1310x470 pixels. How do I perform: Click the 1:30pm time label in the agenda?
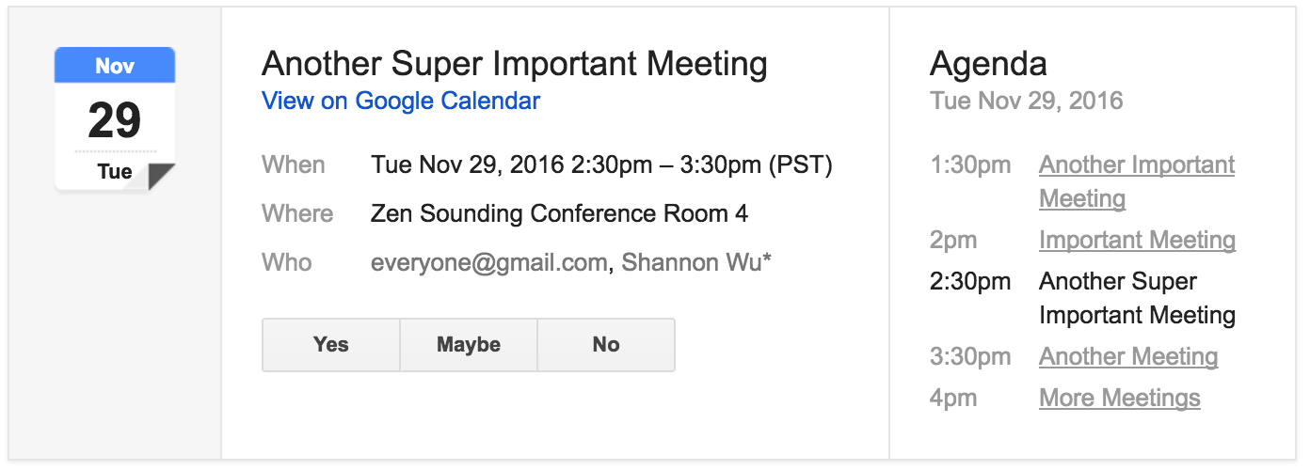(970, 165)
